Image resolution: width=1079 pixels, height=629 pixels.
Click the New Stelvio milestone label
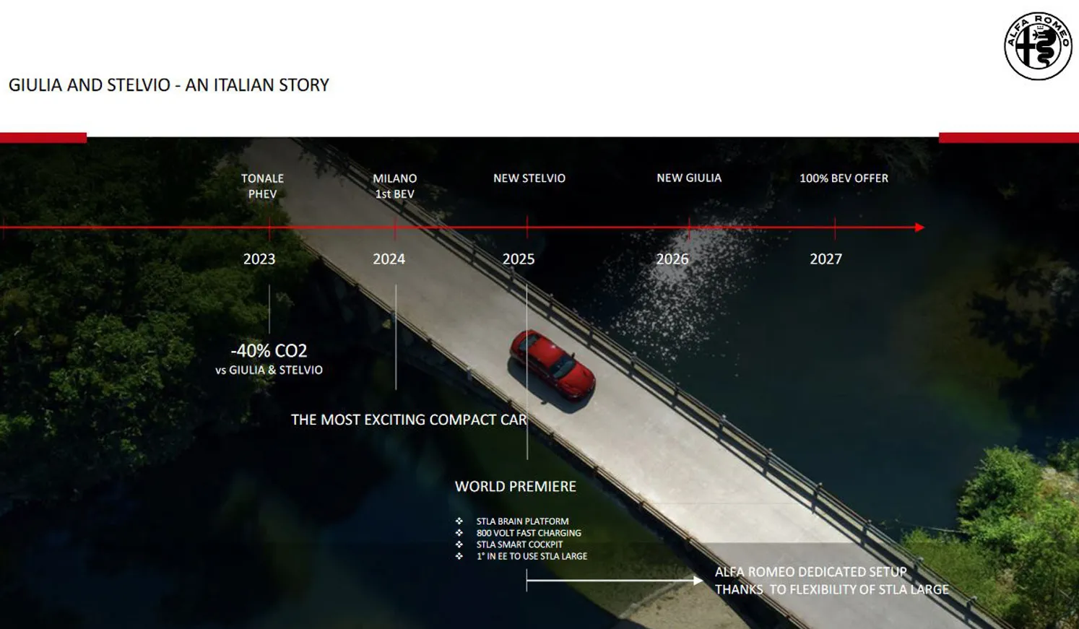[529, 178]
